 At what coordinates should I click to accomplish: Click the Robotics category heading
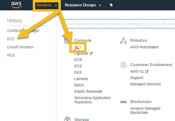tap(139, 40)
